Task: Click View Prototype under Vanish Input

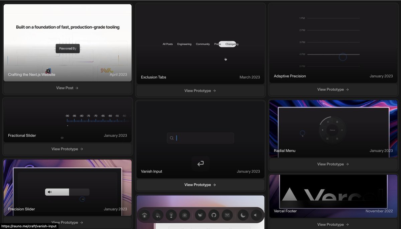Action: point(200,185)
